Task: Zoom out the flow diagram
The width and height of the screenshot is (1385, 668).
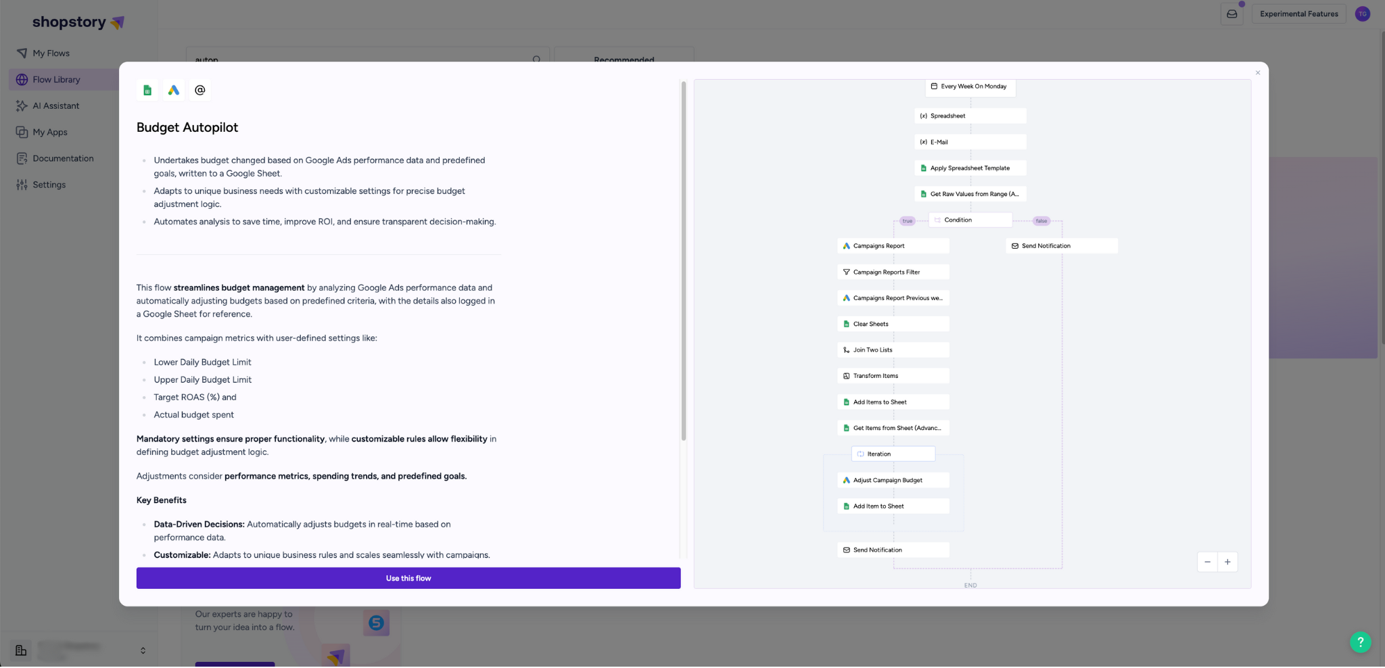Action: 1207,563
